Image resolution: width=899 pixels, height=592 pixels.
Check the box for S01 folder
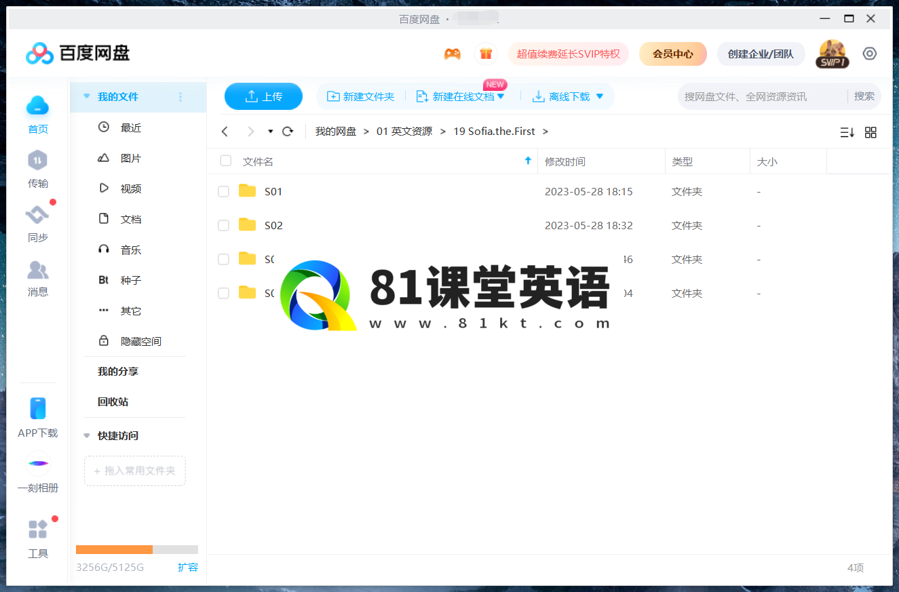(223, 192)
